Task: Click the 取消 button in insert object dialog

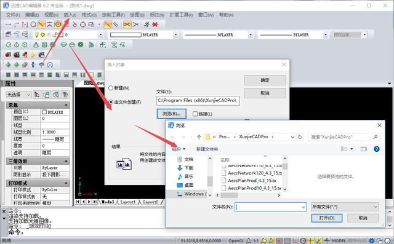Action: coord(265,93)
